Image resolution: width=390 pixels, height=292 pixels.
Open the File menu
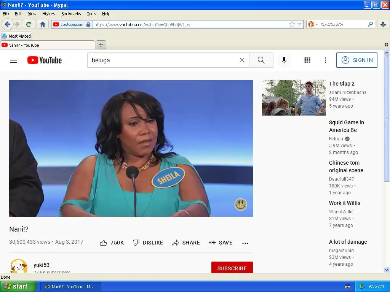click(6, 14)
